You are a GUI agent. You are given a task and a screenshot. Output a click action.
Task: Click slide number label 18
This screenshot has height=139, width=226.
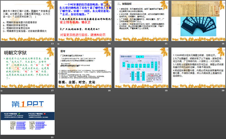coord(109,91)
